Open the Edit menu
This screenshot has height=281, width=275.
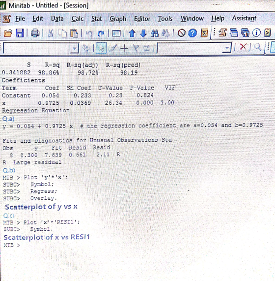(38, 19)
